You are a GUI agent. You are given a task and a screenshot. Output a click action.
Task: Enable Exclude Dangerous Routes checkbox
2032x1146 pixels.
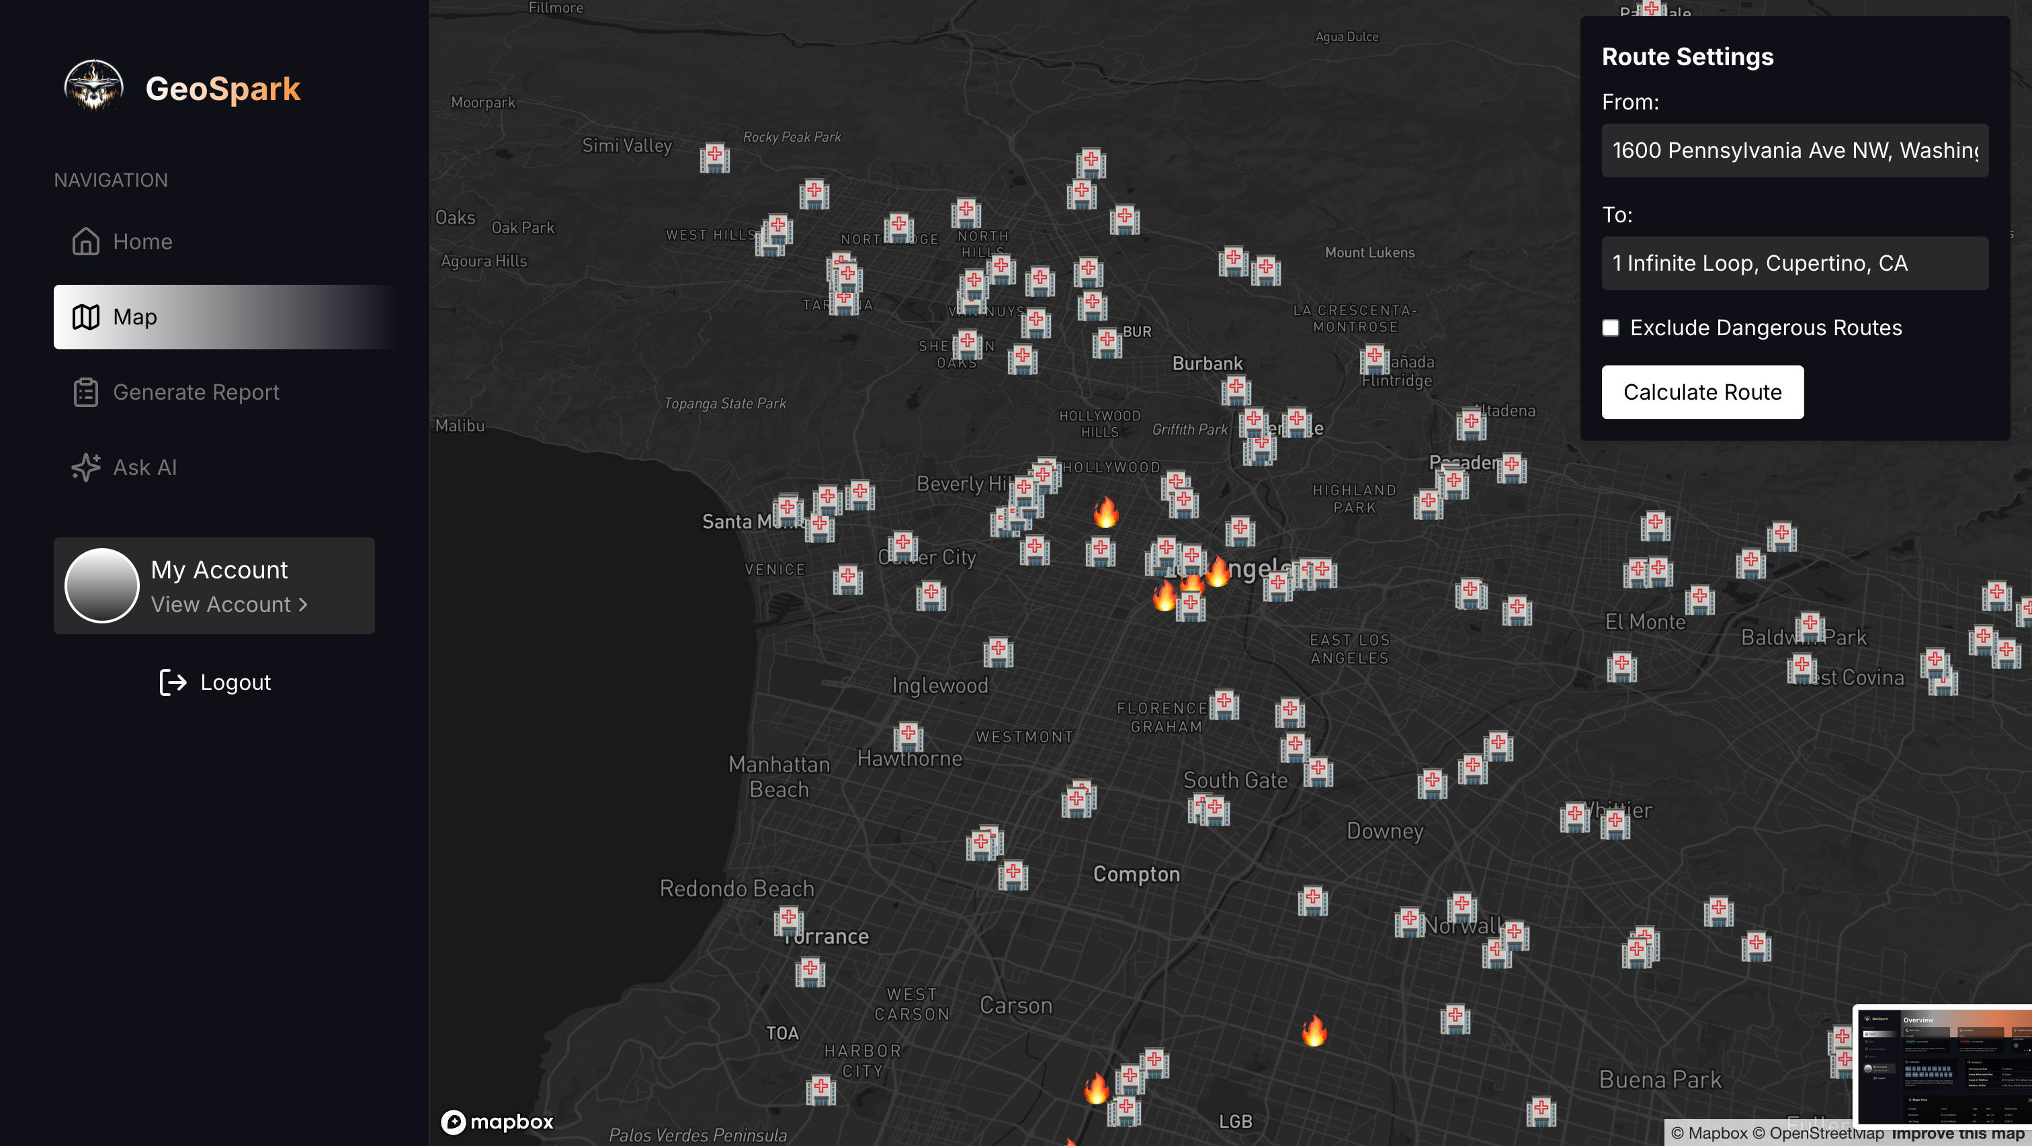pyautogui.click(x=1610, y=328)
